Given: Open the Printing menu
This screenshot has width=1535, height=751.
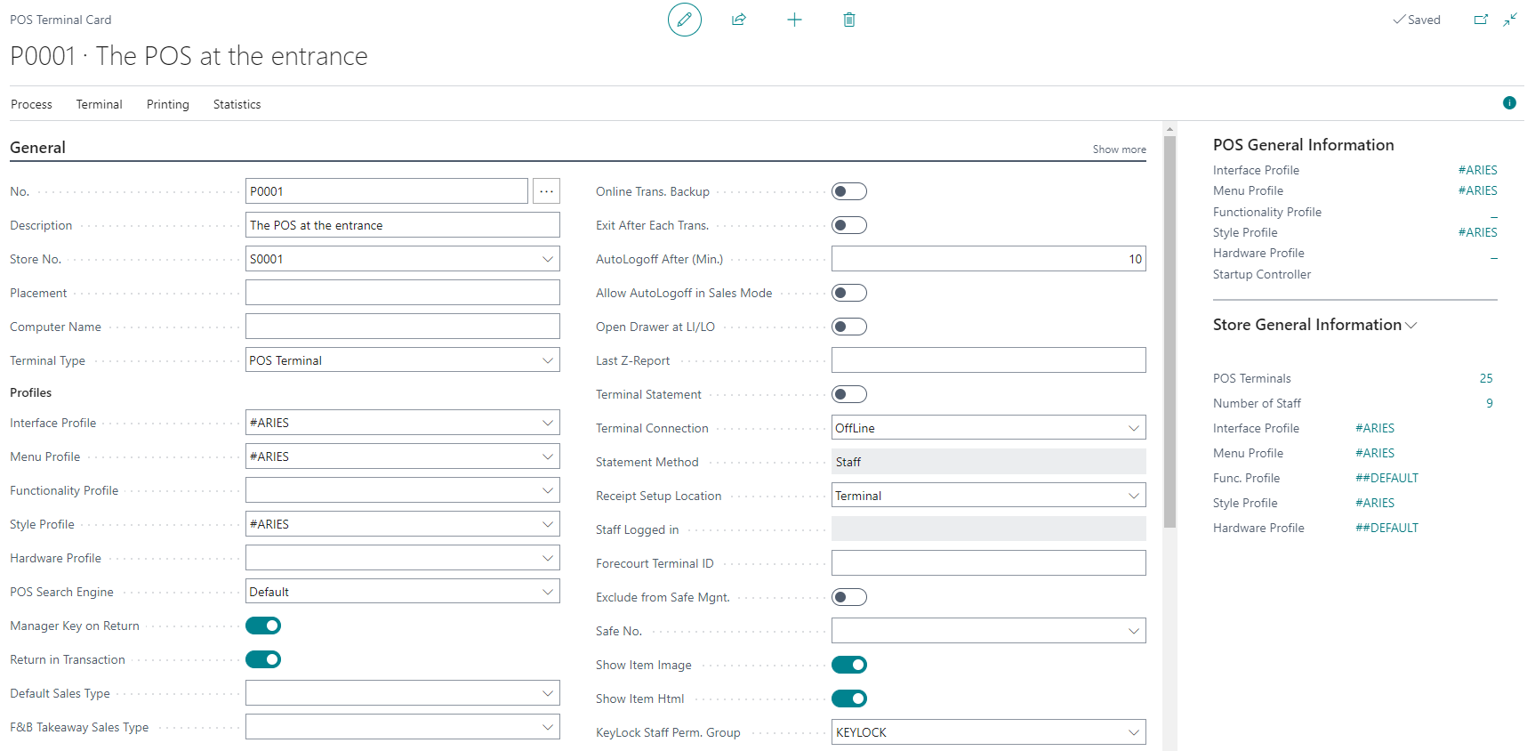Looking at the screenshot, I should [167, 104].
